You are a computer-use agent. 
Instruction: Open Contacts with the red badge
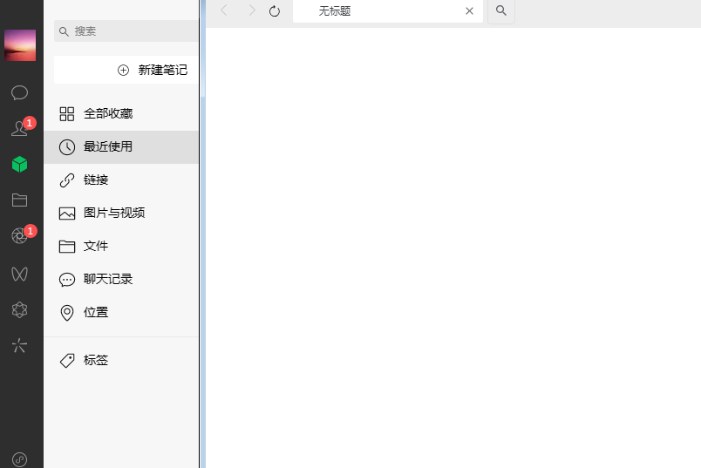pos(19,129)
